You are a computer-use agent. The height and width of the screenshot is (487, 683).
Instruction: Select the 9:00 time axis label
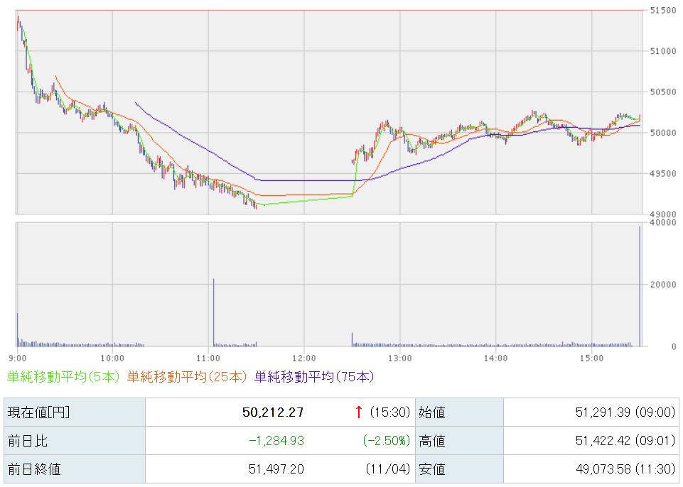pyautogui.click(x=17, y=357)
